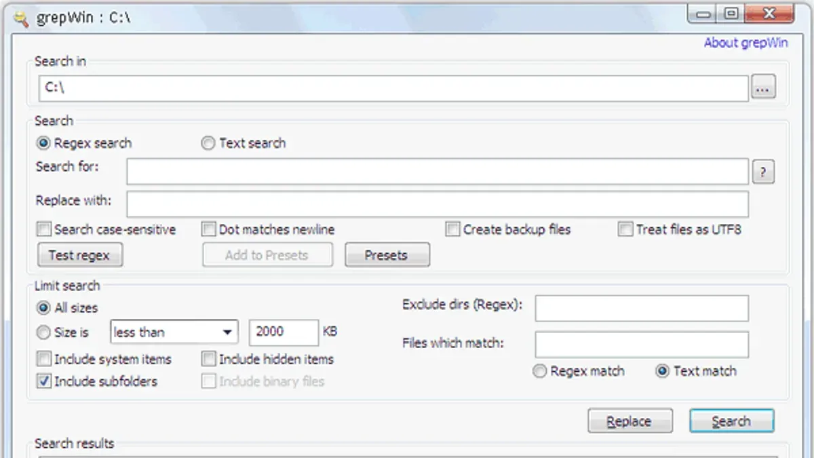Enable Include hidden items checkbox
This screenshot has width=814, height=458.
point(209,359)
